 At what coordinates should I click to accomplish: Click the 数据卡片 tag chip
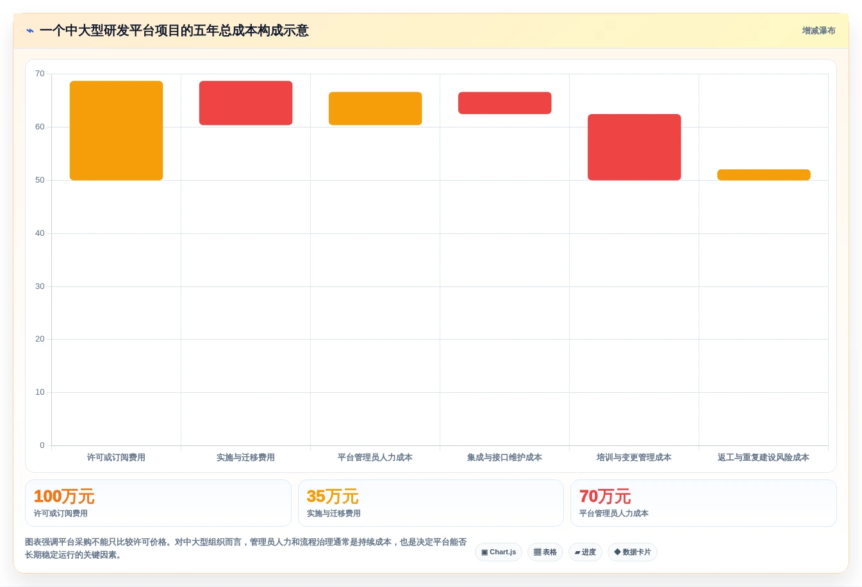tap(633, 552)
